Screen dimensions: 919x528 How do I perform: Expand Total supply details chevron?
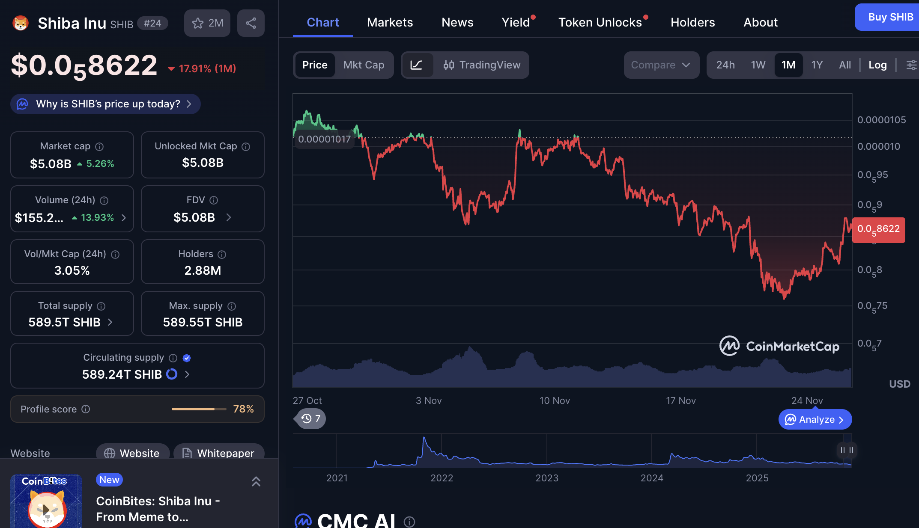point(110,322)
